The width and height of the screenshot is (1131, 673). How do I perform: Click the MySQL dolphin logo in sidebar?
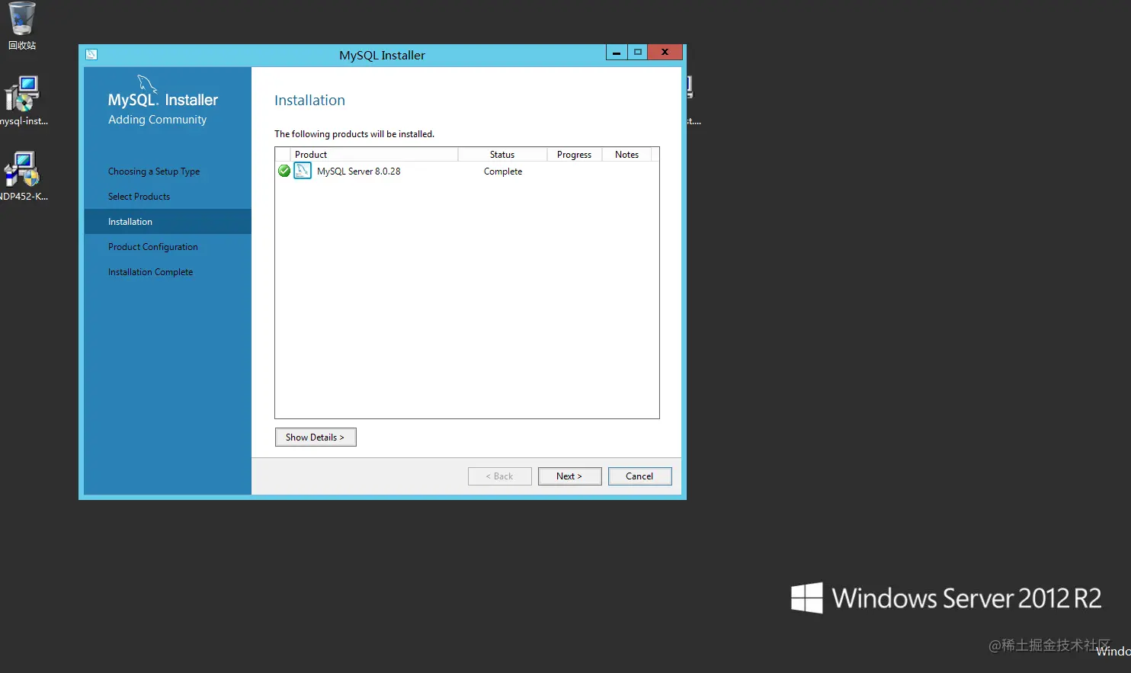[x=146, y=83]
